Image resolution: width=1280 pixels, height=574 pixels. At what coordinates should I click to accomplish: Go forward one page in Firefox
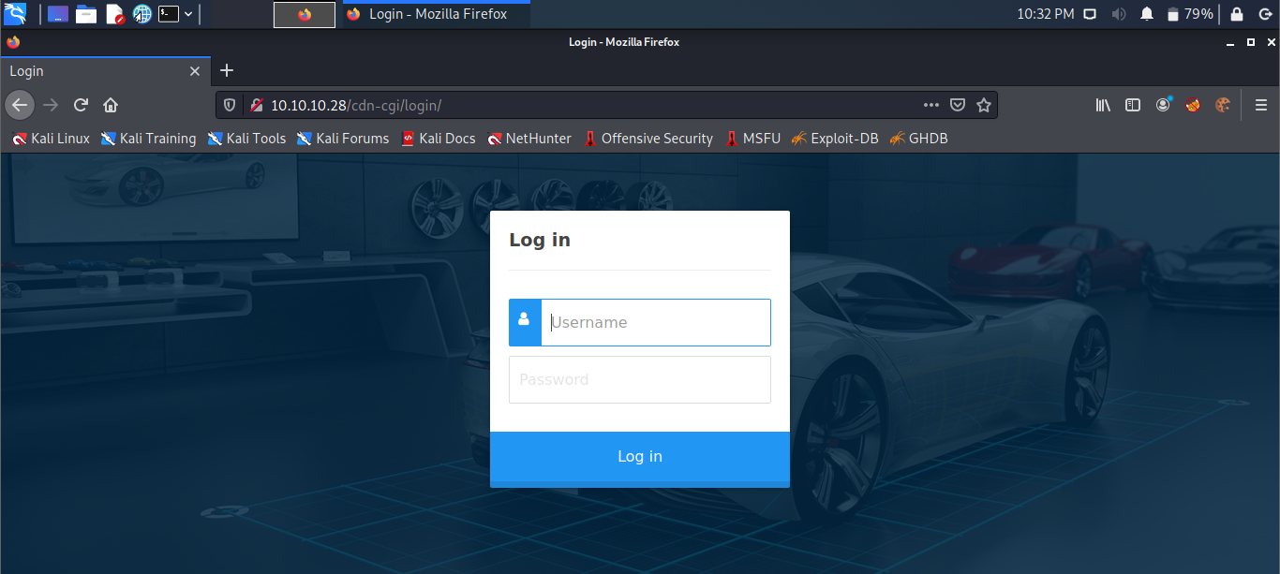point(51,105)
